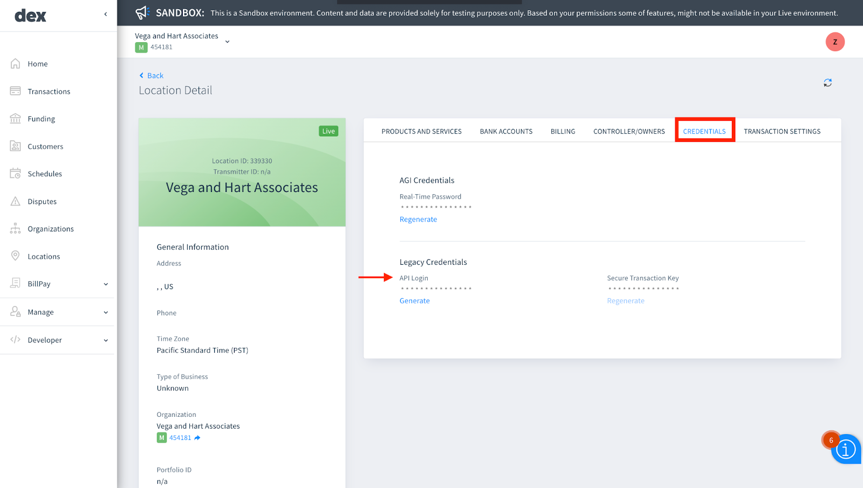
Task: Generate a new API Login credential
Action: click(x=414, y=300)
